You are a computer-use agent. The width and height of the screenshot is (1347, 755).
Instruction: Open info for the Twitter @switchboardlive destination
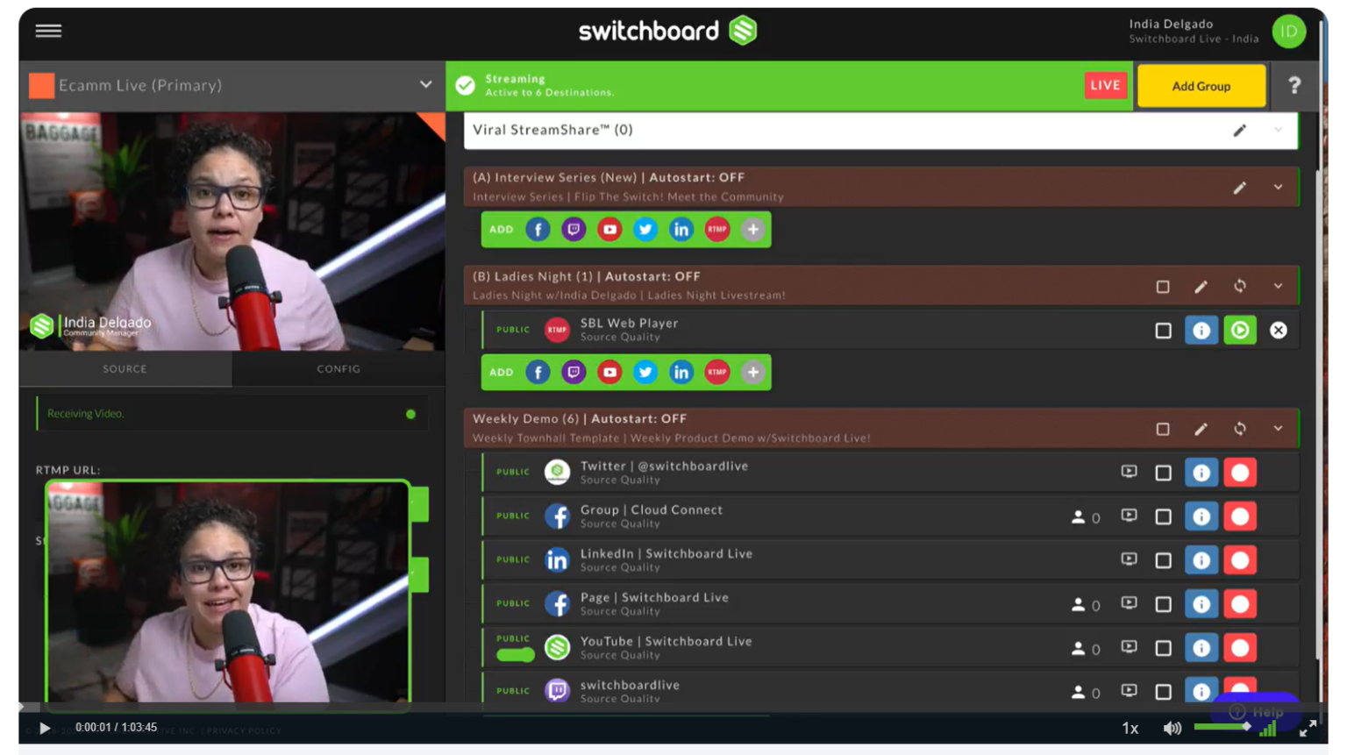(x=1202, y=472)
